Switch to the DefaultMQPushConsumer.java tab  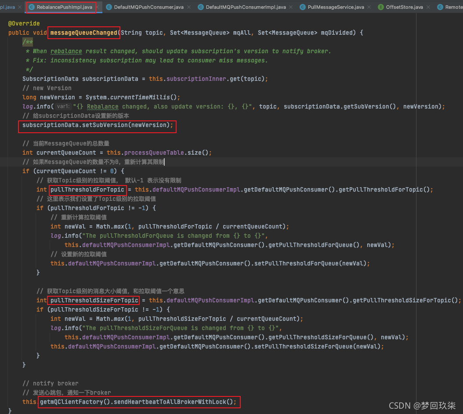(148, 7)
